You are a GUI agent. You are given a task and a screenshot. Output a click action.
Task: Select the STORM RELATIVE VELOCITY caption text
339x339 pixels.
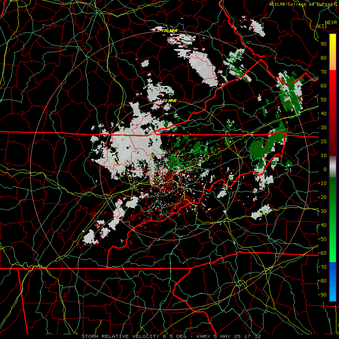point(120,336)
